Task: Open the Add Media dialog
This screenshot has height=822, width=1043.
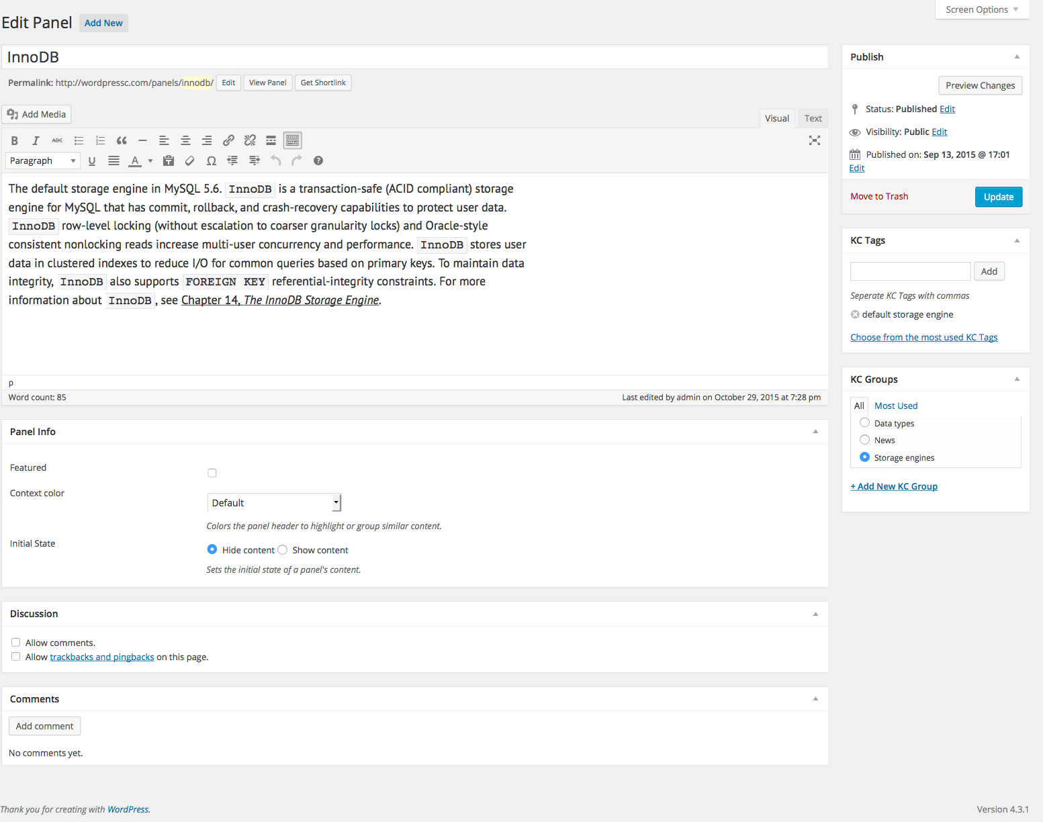Action: coord(36,114)
